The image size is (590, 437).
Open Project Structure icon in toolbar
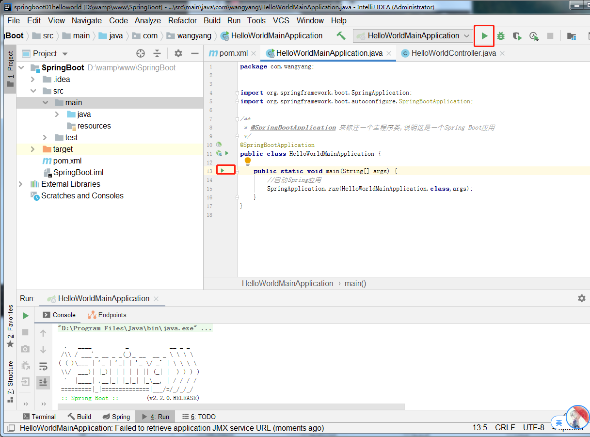[572, 36]
